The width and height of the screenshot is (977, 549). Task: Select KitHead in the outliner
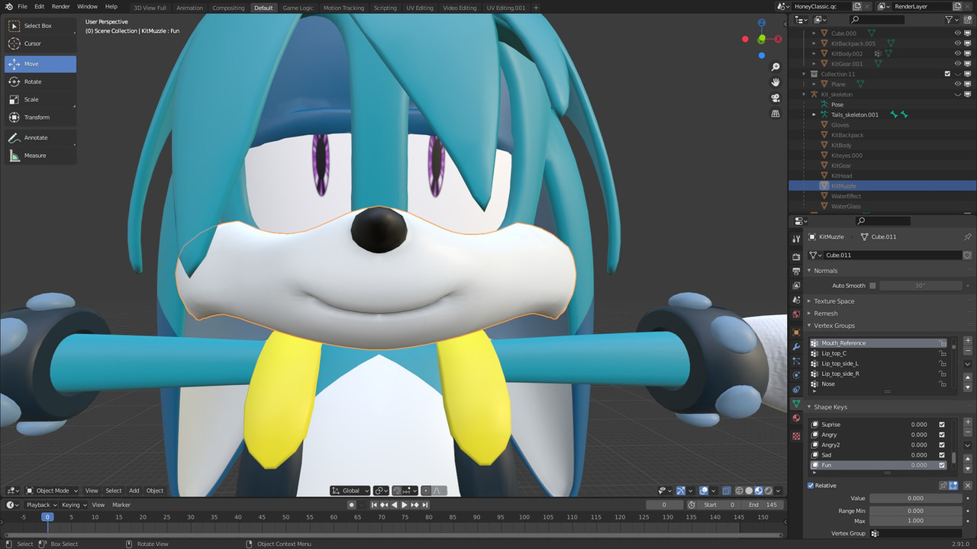(842, 175)
